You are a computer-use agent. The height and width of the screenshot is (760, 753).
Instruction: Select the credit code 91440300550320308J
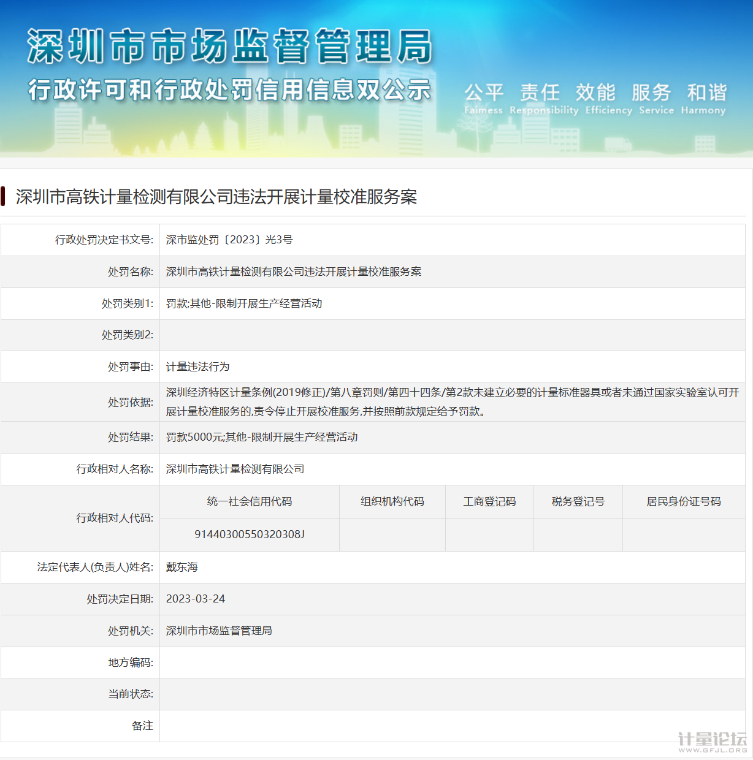250,534
